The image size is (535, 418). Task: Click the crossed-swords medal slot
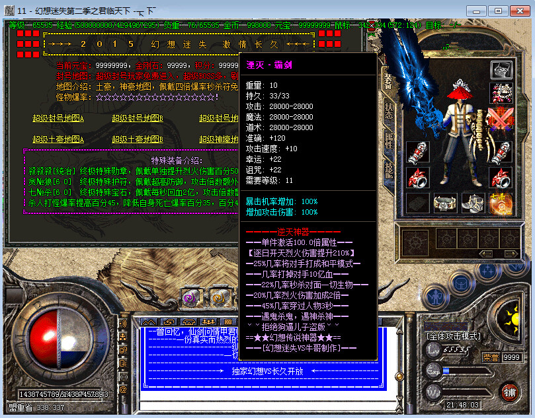pyautogui.click(x=501, y=118)
